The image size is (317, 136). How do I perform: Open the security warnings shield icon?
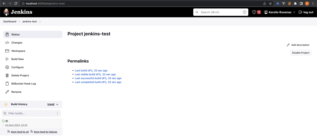click(x=254, y=12)
